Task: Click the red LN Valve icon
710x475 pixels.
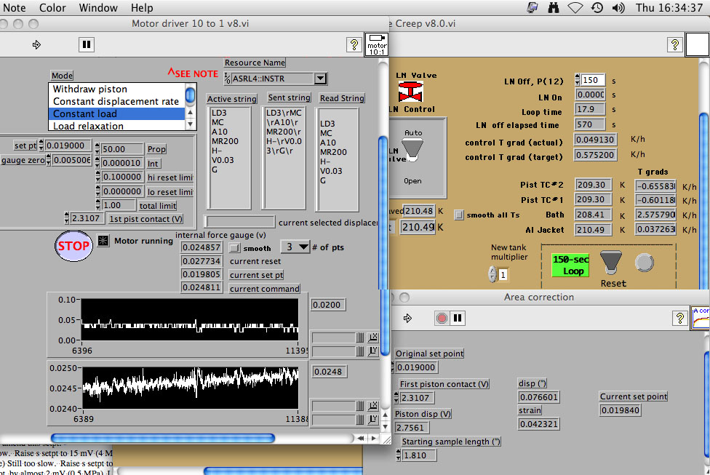Action: [x=410, y=92]
